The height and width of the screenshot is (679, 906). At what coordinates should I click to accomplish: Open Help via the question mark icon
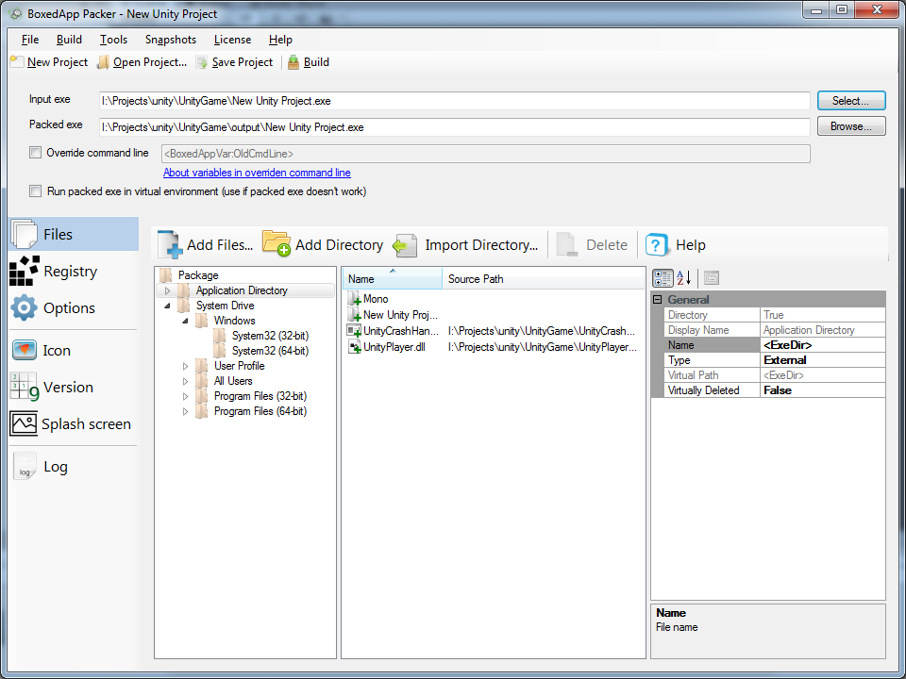tap(658, 245)
